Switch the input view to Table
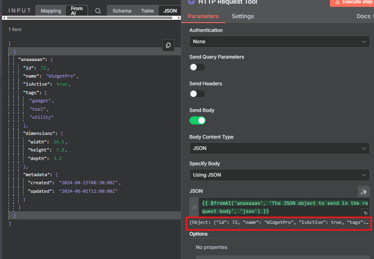 point(147,11)
